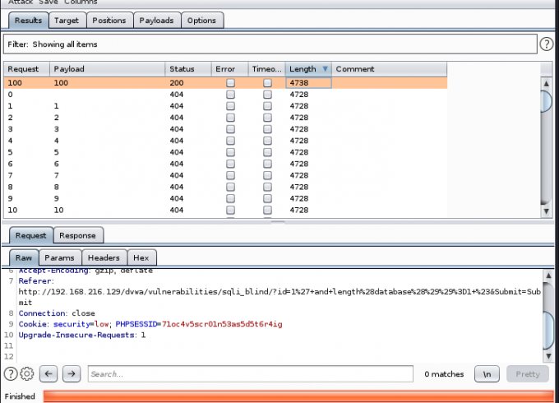This screenshot has height=403, width=559.
Task: Switch to the Results tab
Action: pyautogui.click(x=28, y=21)
